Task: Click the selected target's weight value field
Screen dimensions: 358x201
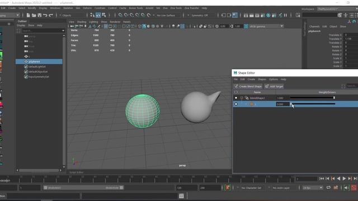Action: pos(282,104)
